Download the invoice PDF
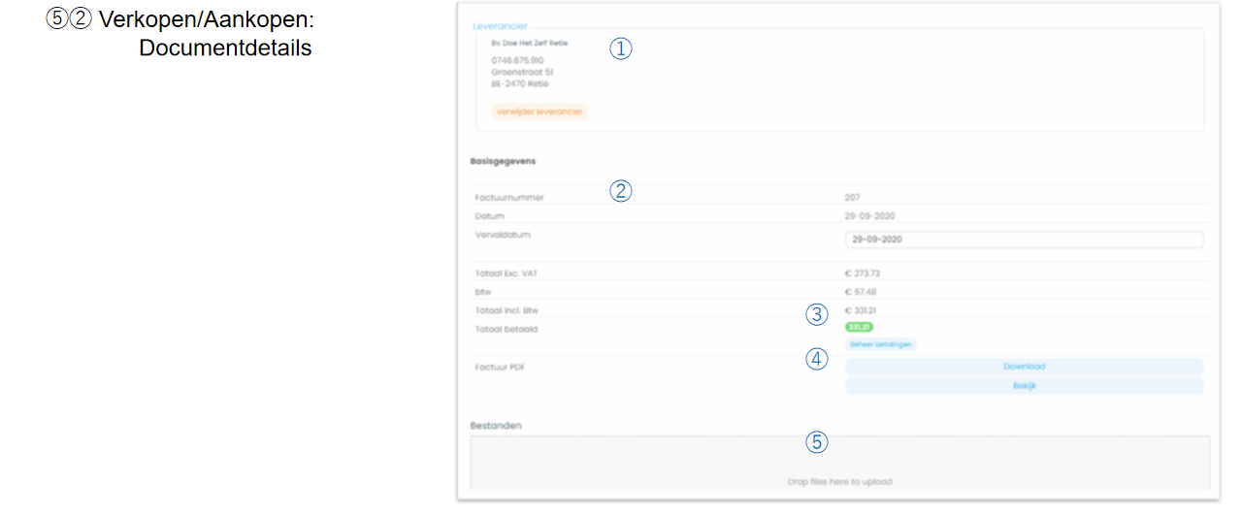Viewport: 1242px width, 514px height. (x=1024, y=367)
